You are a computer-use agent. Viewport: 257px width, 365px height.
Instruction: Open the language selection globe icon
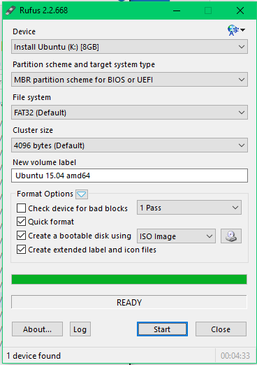236,30
